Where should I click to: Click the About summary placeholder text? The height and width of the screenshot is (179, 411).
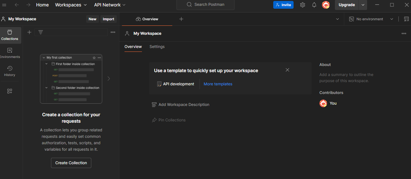pos(346,78)
